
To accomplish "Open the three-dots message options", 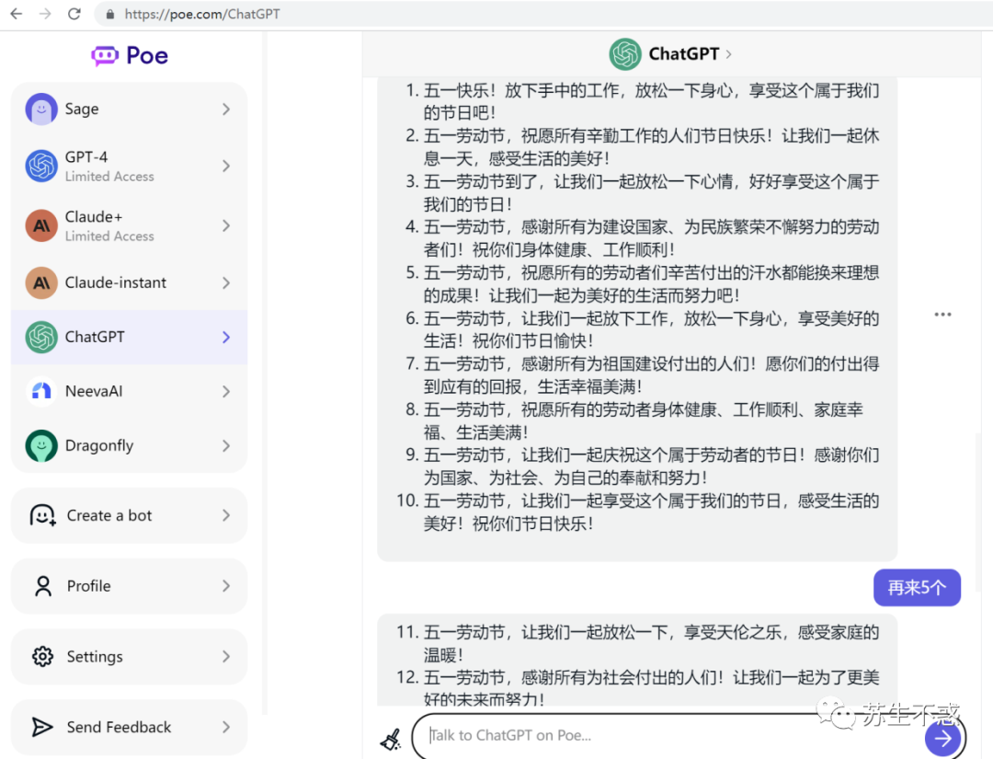I will (942, 315).
